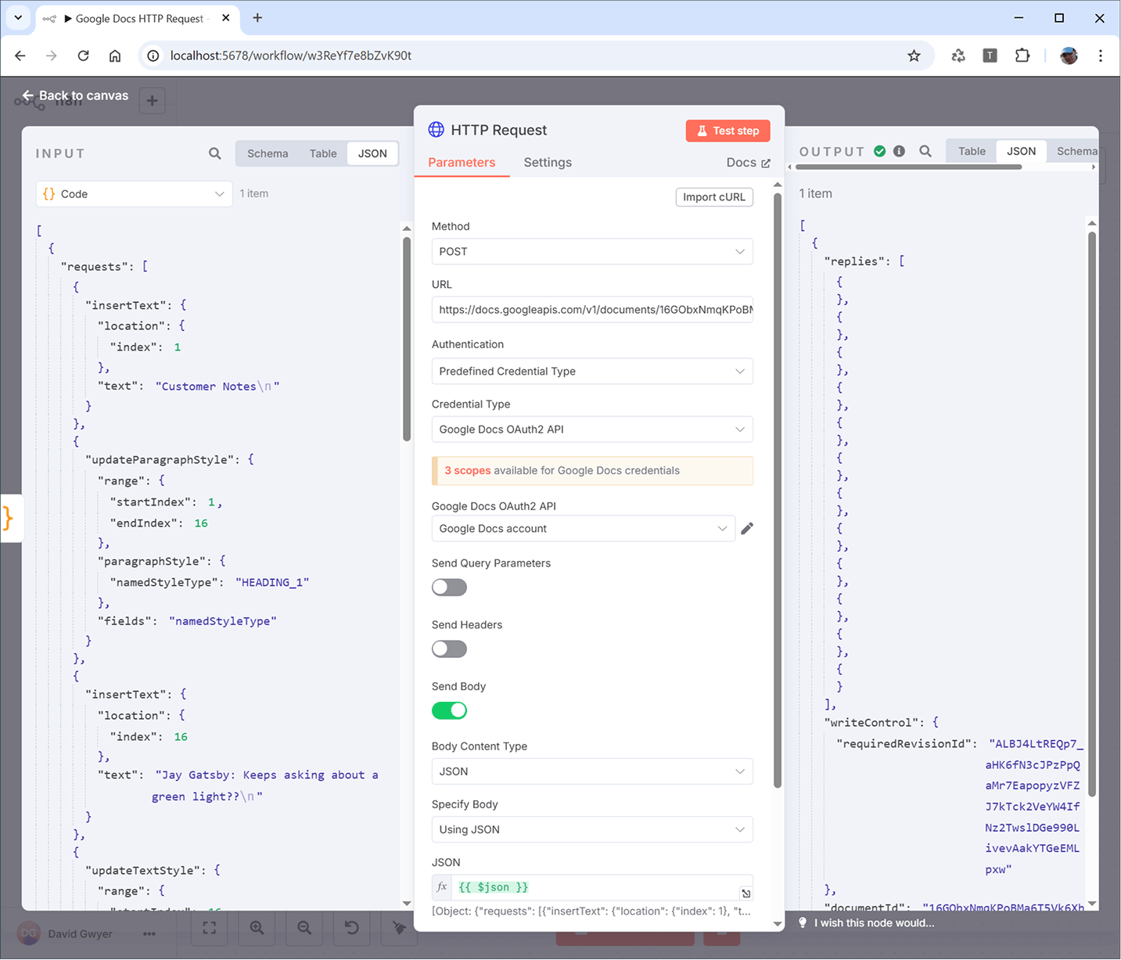Search the OUTPUT panel with magnifier icon
Image resolution: width=1121 pixels, height=960 pixels.
tap(925, 151)
